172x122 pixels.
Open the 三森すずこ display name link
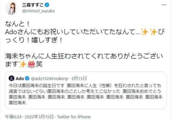pyautogui.click(x=32, y=5)
